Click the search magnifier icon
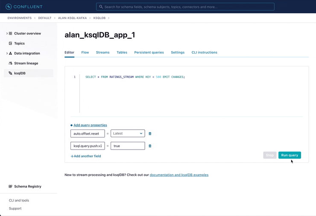This screenshot has width=316, height=216. tap(101, 7)
